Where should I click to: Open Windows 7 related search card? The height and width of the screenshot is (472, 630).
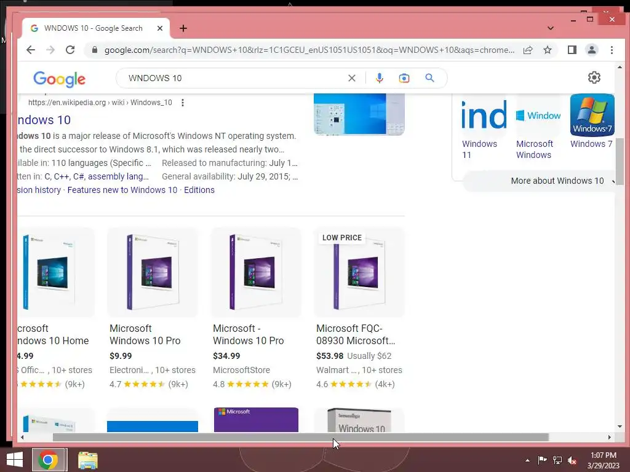(592, 122)
